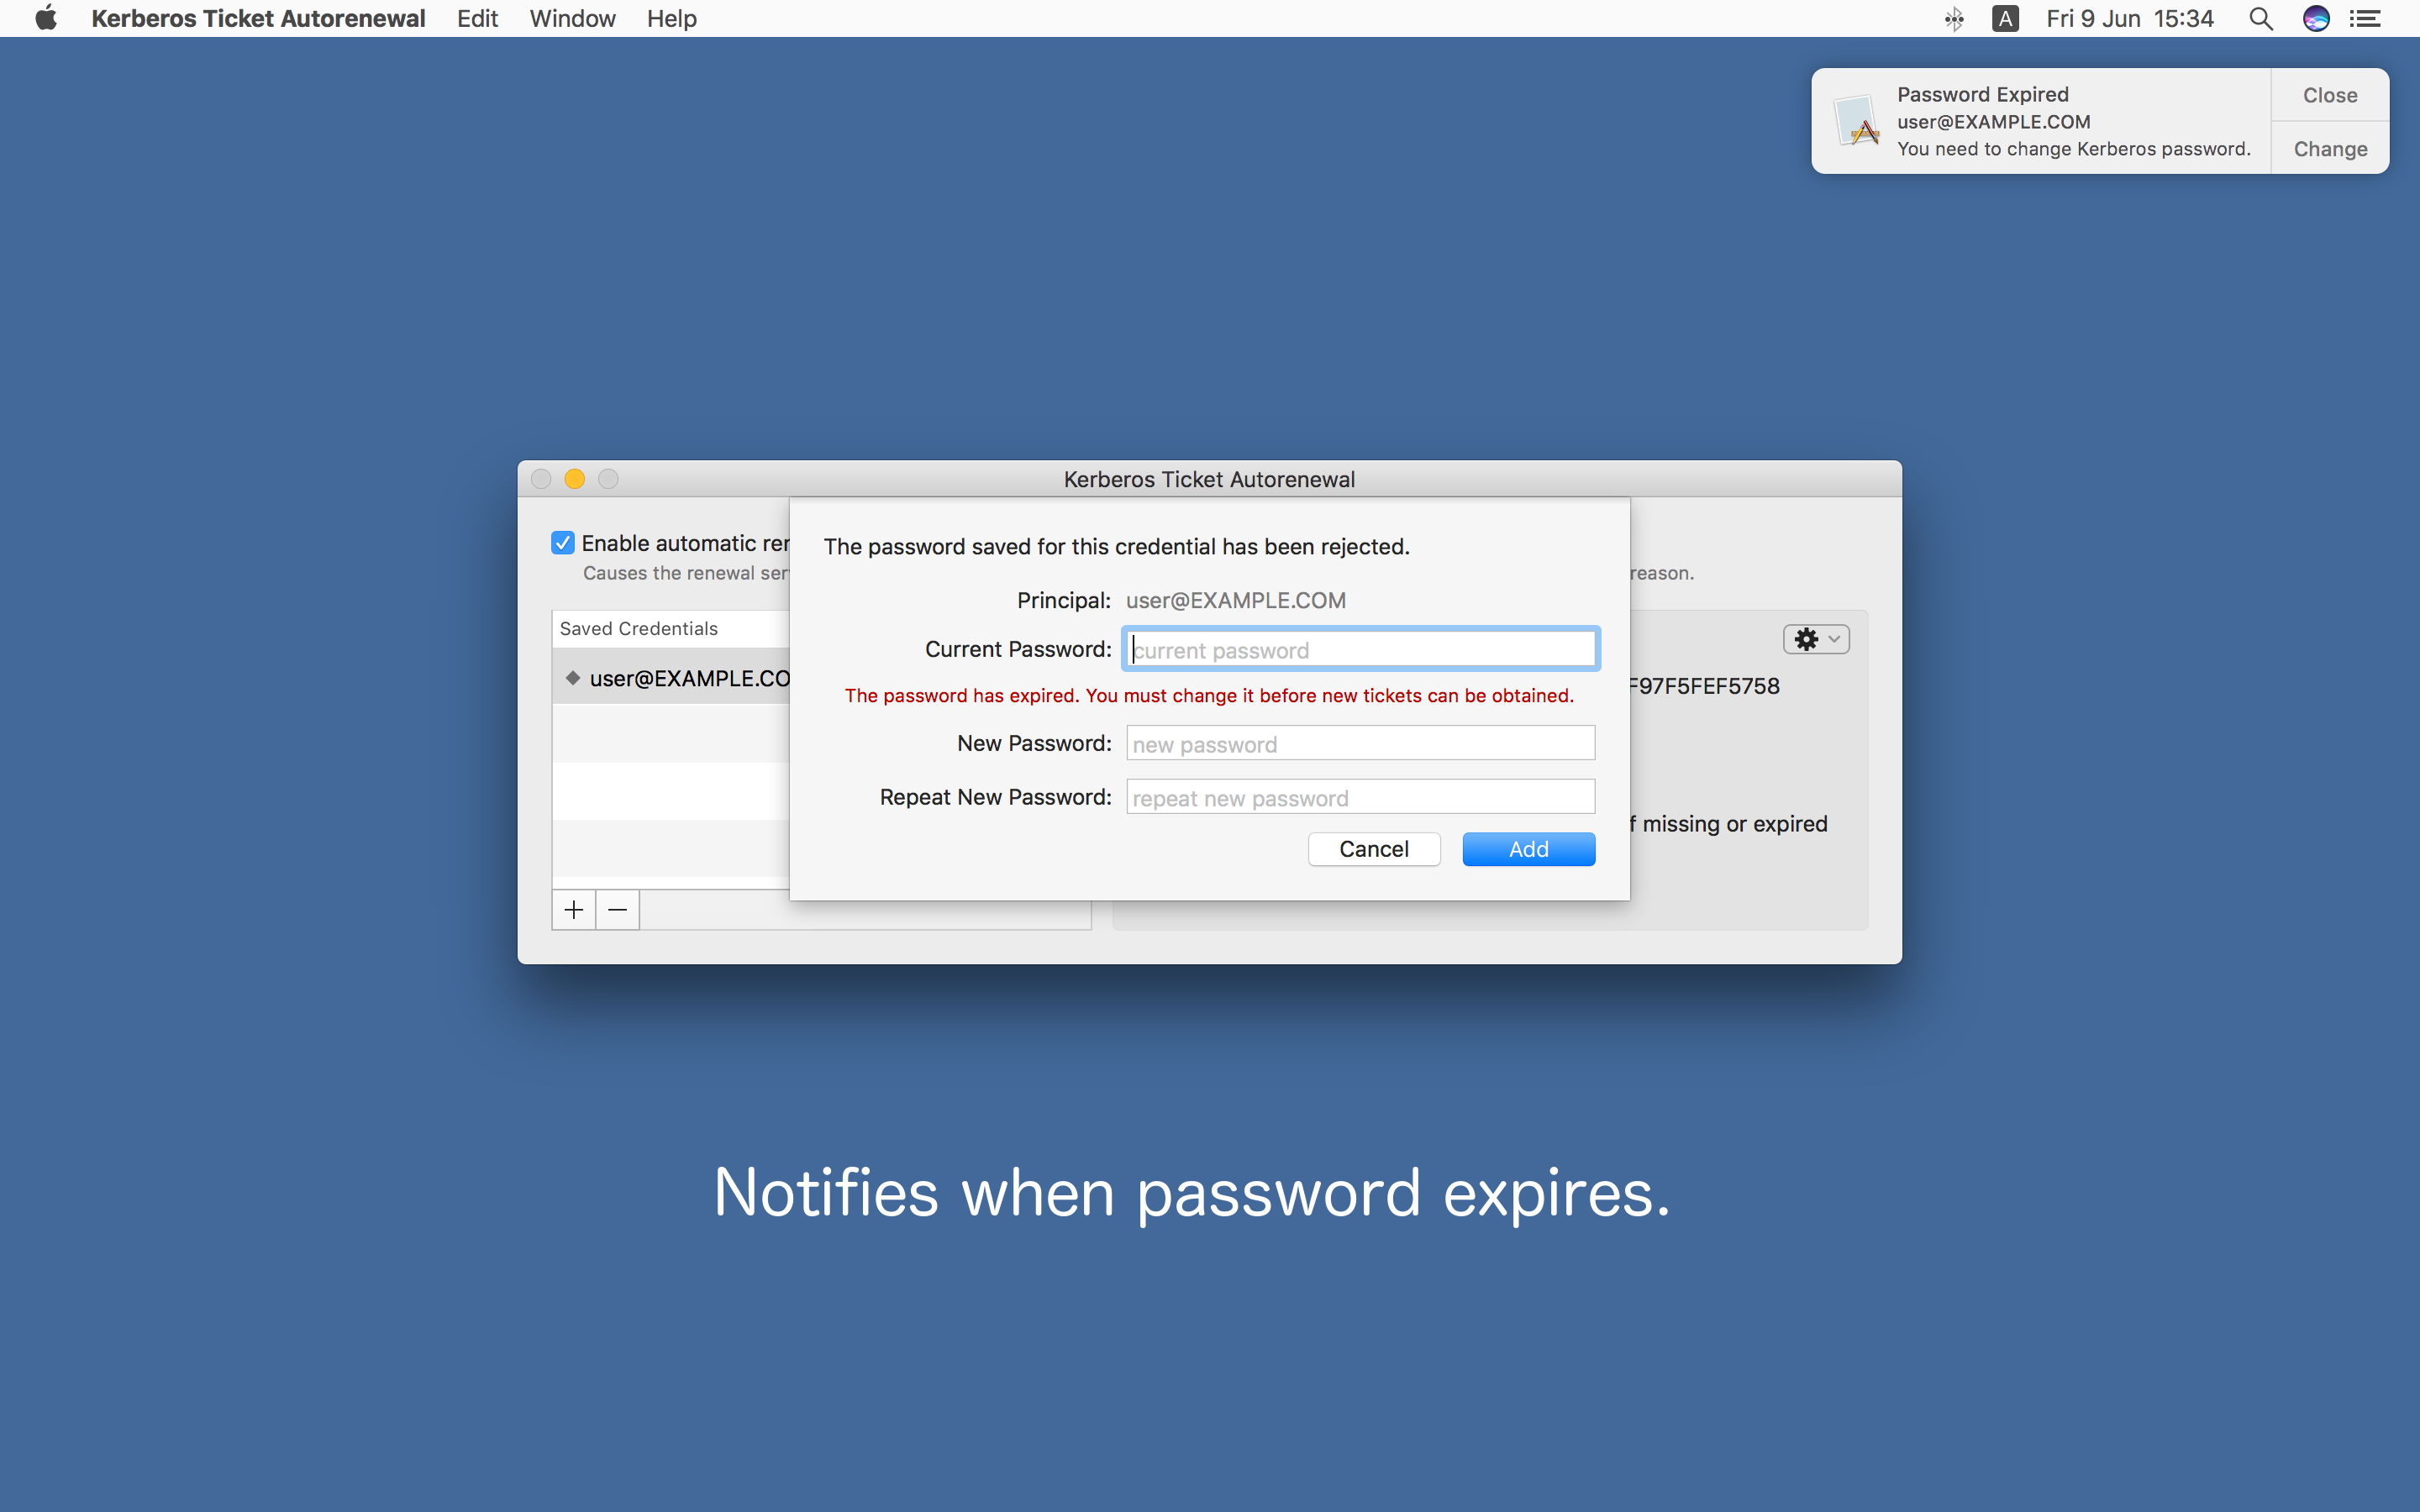The image size is (2420, 1512).
Task: Click the Repeat New Password input field
Action: 1359,796
